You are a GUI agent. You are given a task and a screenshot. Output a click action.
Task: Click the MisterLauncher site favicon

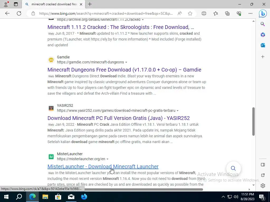51,157
